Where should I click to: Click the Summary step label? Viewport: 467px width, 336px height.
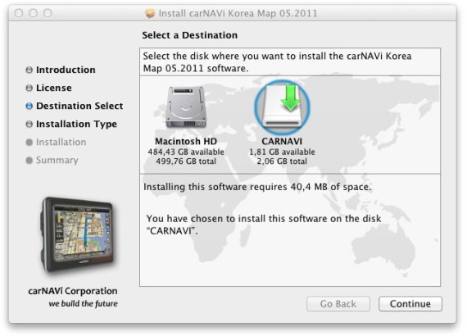57,161
